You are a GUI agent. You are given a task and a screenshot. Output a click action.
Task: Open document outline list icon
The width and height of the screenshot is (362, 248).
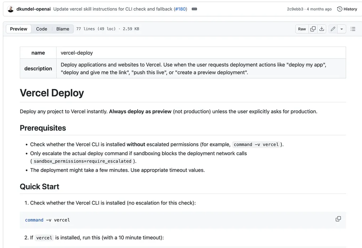(x=353, y=29)
